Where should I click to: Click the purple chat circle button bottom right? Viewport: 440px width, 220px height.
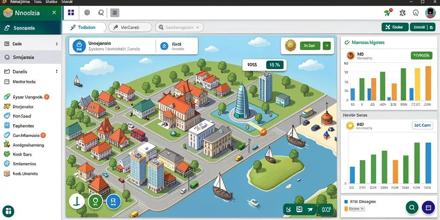click(x=428, y=208)
